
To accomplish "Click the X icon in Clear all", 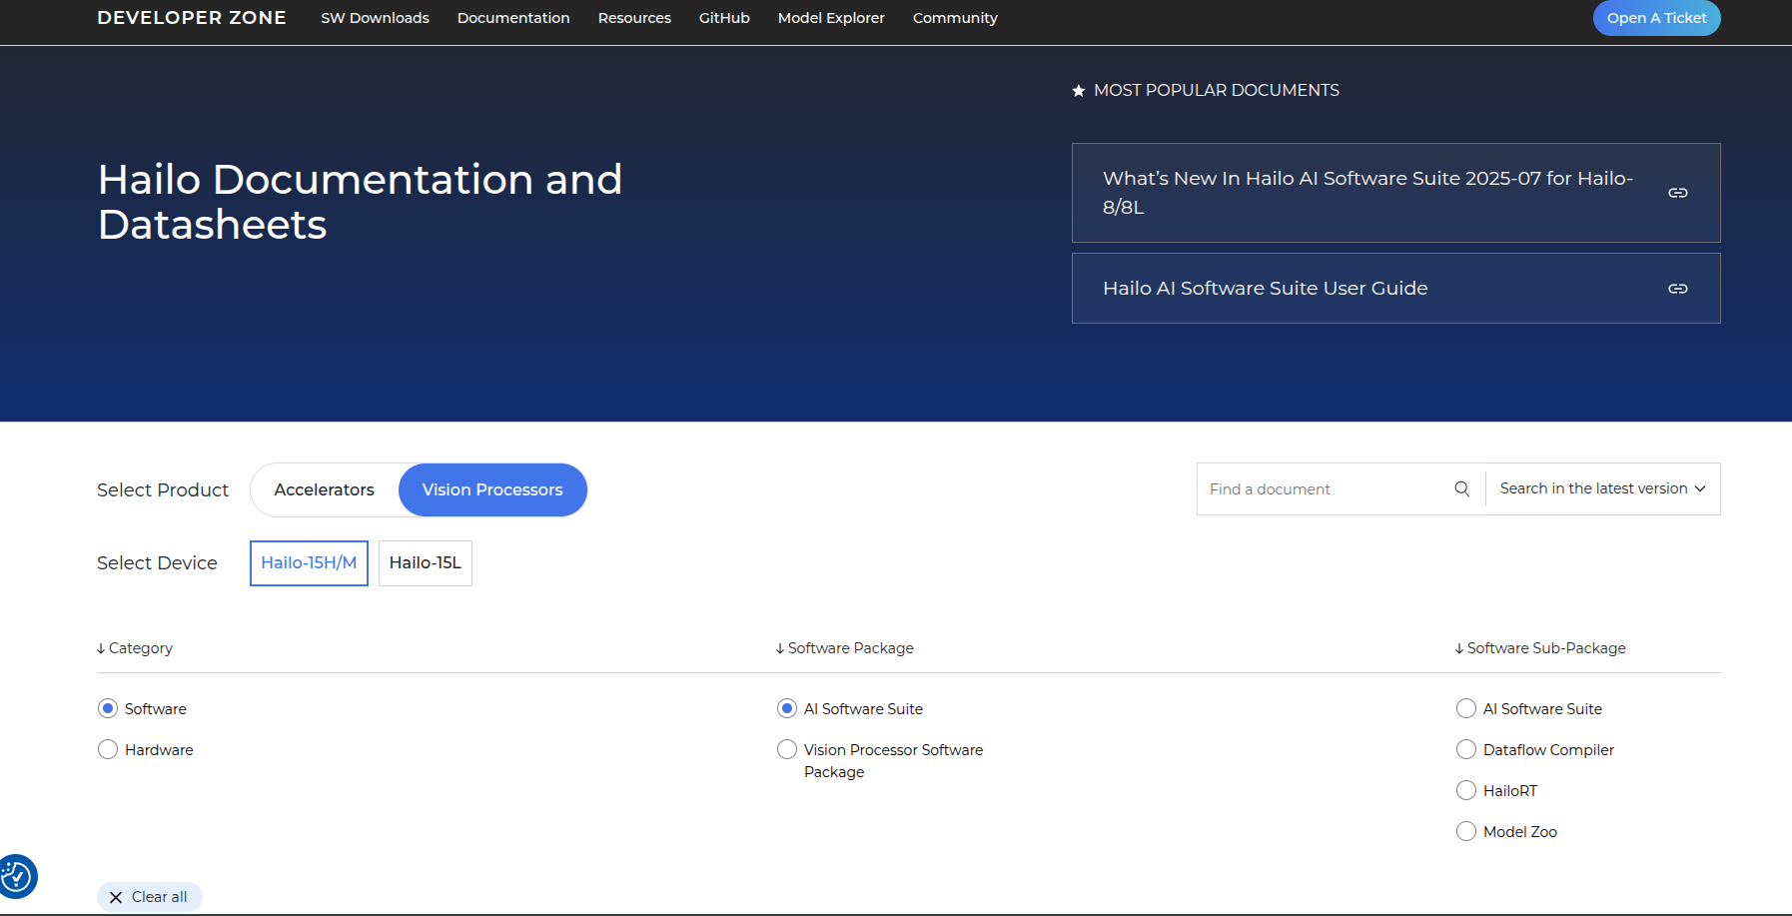I will pos(116,897).
